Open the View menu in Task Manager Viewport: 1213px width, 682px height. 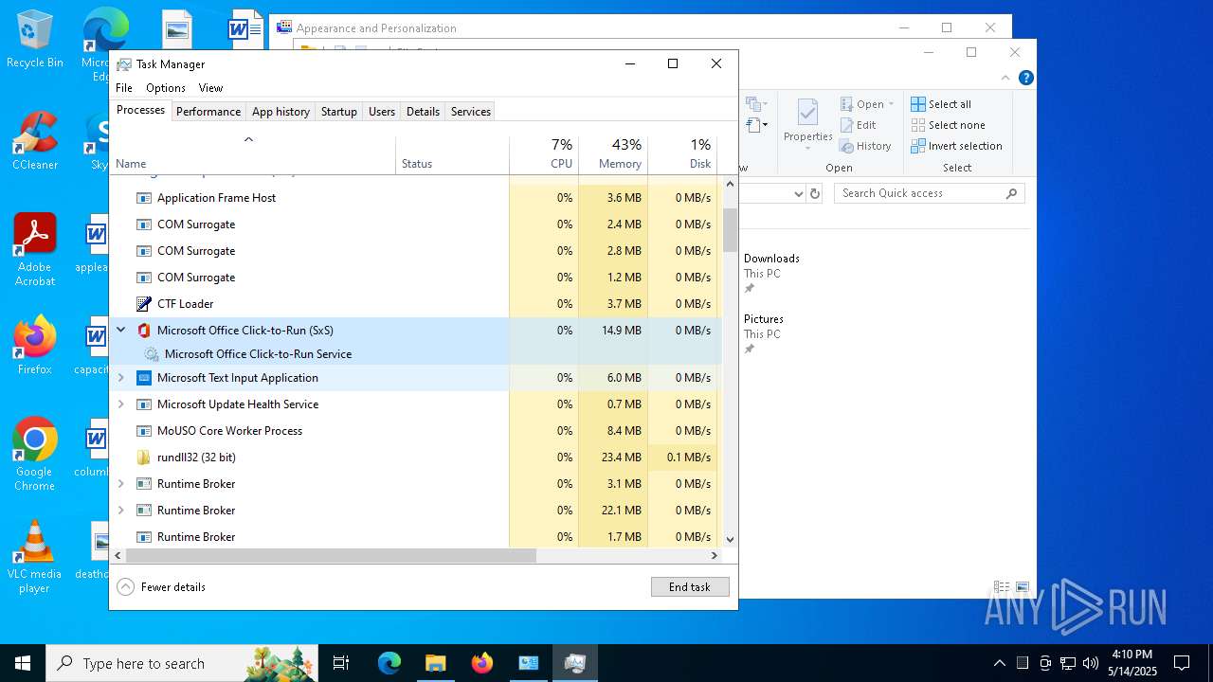pos(210,88)
